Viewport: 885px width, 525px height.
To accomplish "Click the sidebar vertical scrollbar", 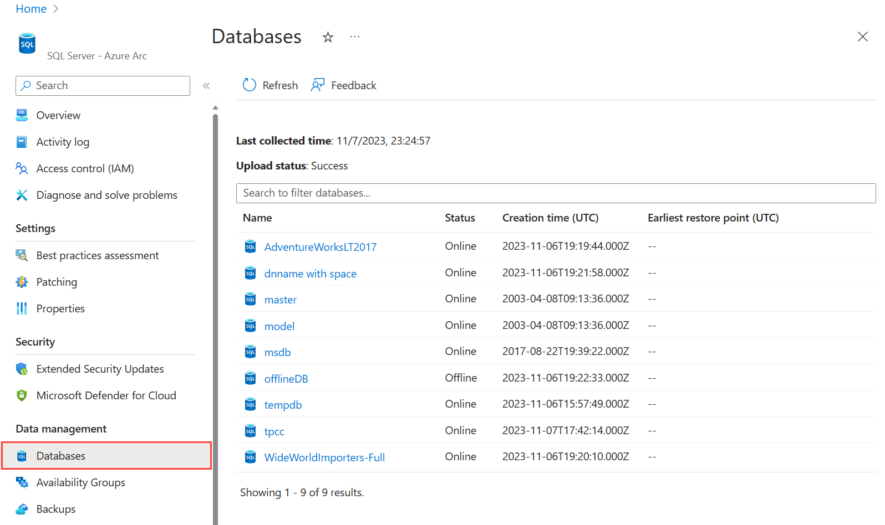I will (215, 316).
